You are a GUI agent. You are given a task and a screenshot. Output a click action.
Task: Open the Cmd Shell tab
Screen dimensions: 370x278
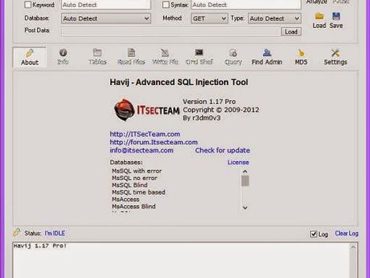(x=199, y=57)
